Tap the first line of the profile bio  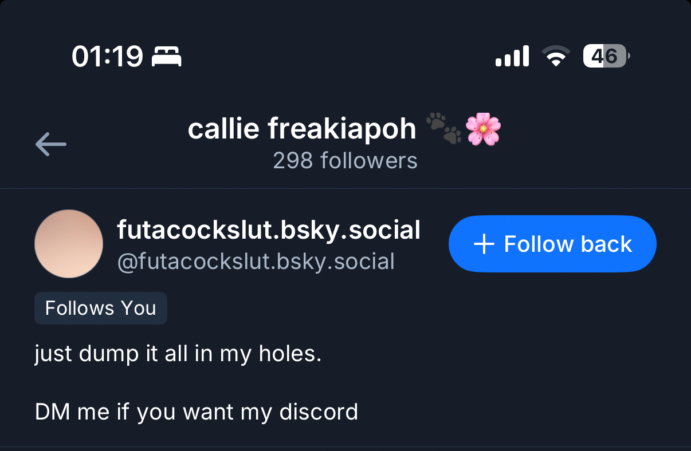pyautogui.click(x=178, y=354)
